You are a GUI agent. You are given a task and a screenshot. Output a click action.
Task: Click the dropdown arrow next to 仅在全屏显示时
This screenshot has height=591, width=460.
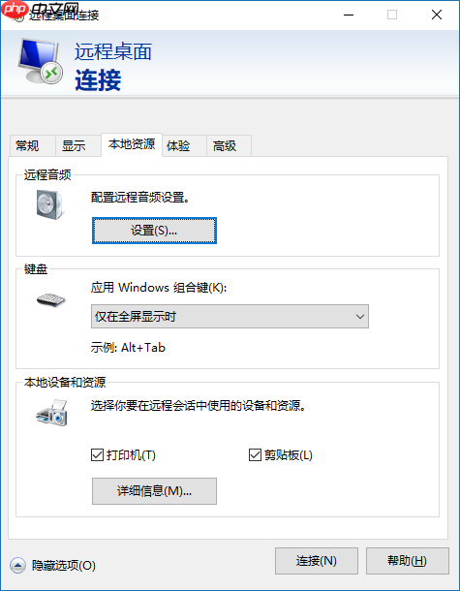360,317
